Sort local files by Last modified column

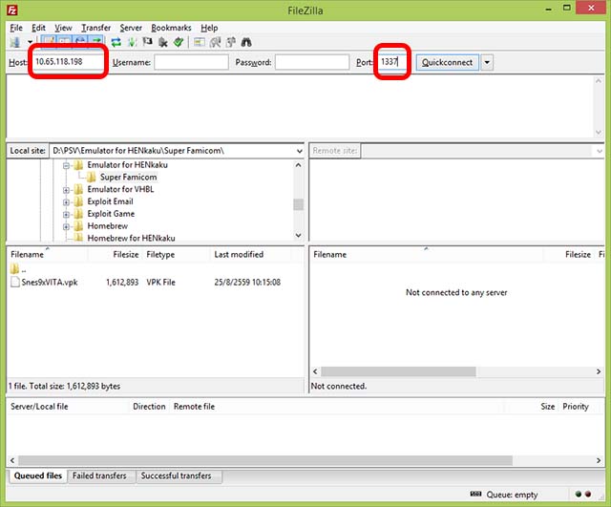tap(252, 255)
